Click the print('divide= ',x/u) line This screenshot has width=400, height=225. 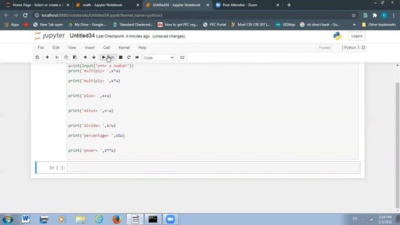(x=92, y=126)
